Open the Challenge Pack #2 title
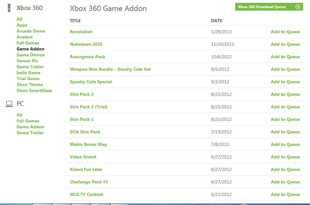This screenshot has width=310, height=205. [89, 182]
